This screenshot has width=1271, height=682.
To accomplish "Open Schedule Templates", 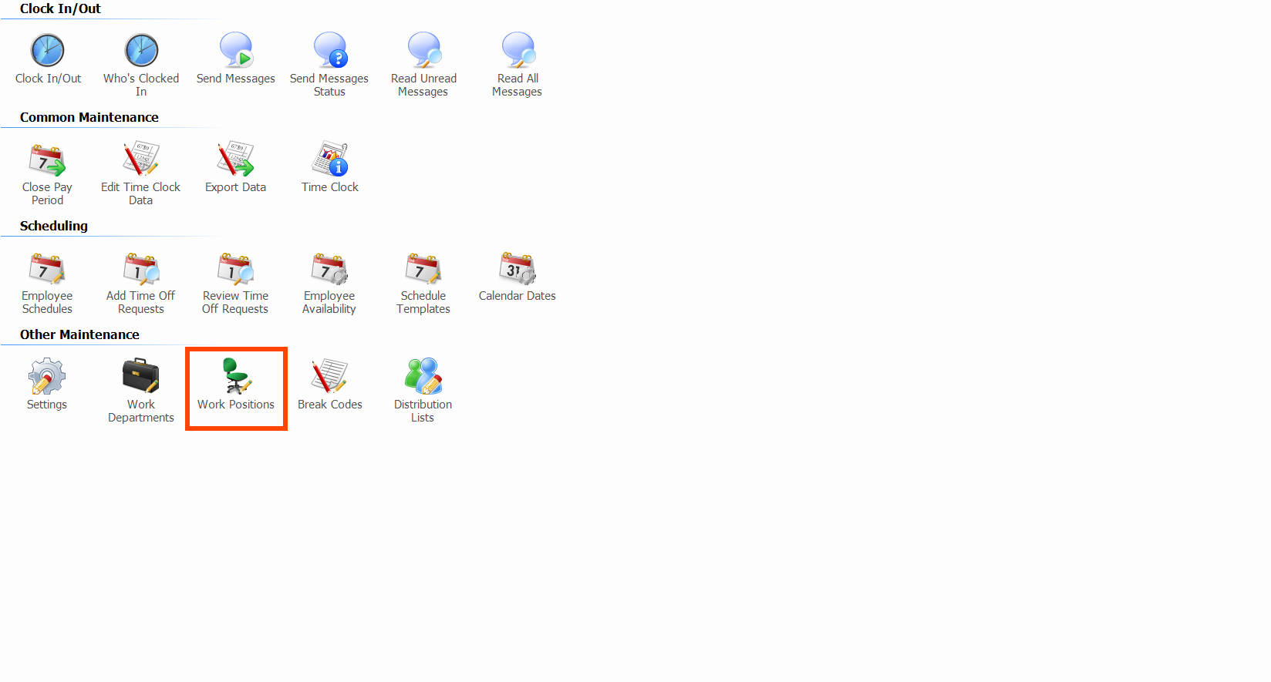I will [x=423, y=270].
